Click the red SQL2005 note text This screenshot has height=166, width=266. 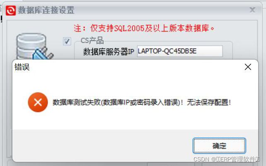click(x=144, y=28)
